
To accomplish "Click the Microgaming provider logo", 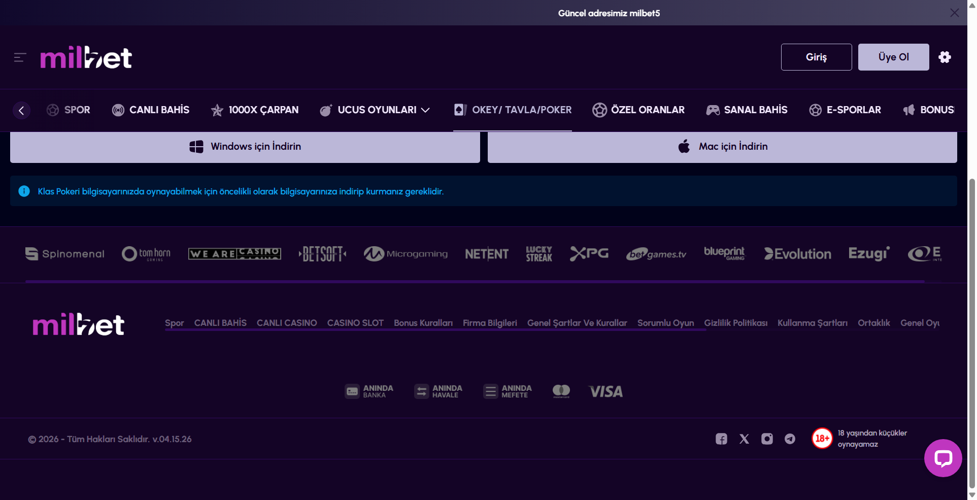I will [406, 254].
